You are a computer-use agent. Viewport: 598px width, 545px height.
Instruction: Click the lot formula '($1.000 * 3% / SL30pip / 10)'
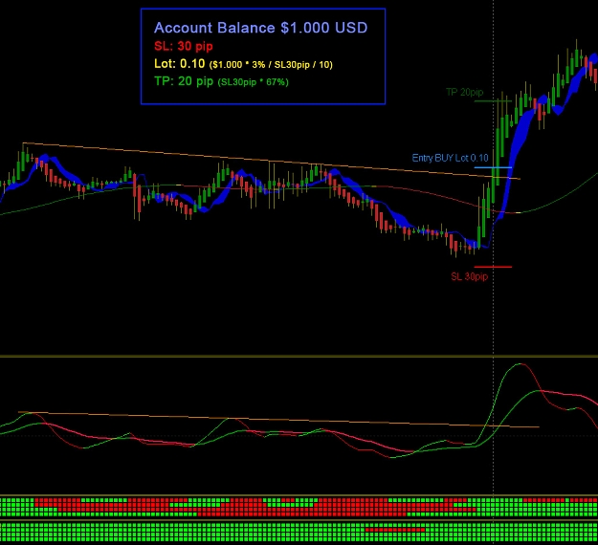271,65
